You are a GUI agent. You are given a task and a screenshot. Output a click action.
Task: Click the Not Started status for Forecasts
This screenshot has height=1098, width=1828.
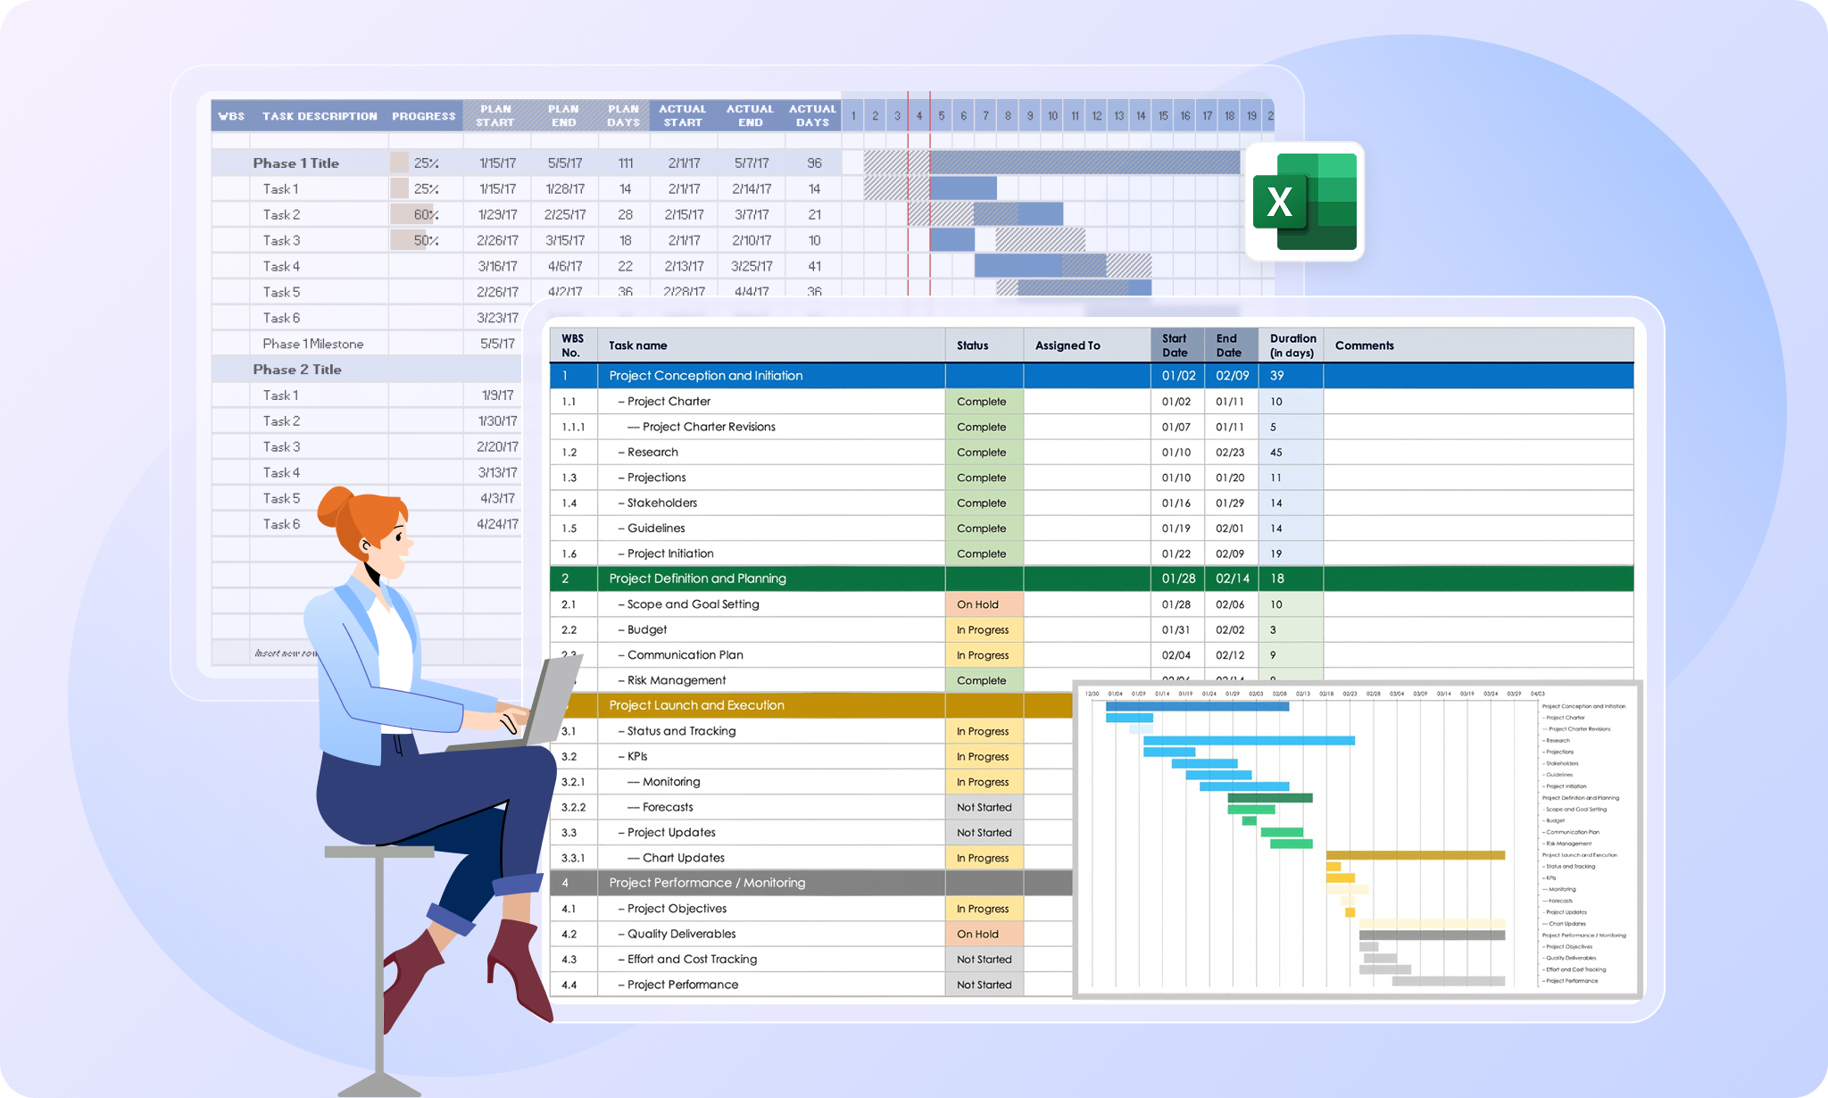(x=984, y=807)
